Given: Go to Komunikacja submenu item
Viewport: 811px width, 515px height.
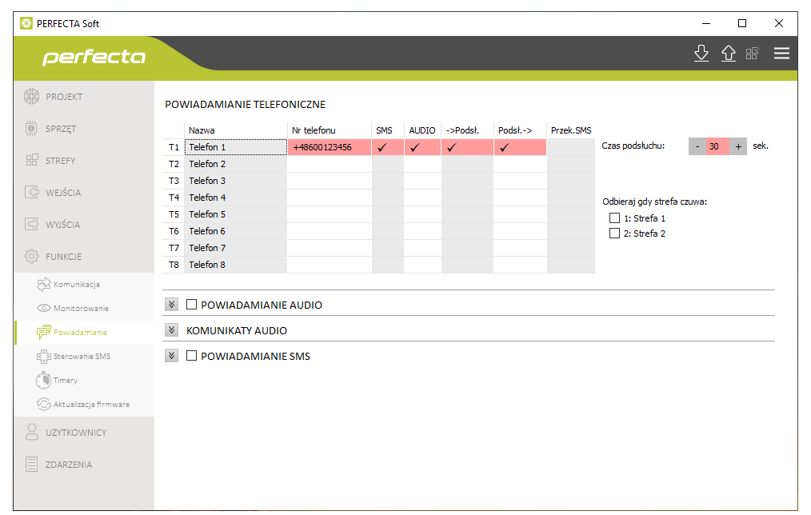Looking at the screenshot, I should [76, 285].
